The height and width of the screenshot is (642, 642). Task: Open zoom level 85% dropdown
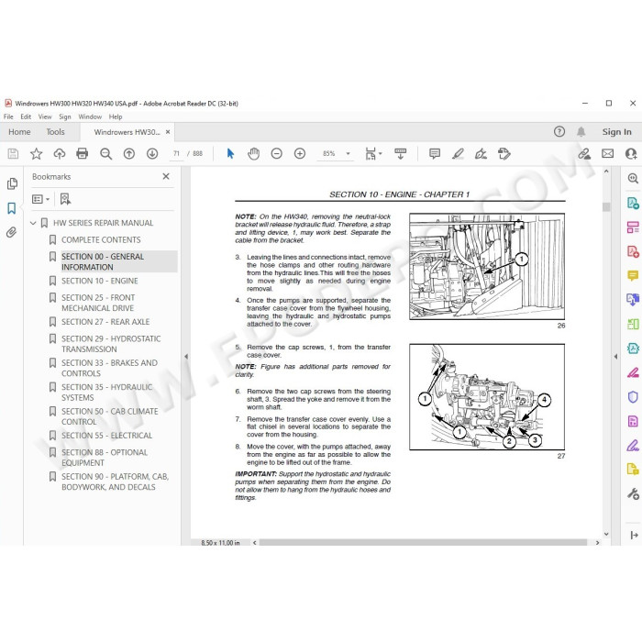tap(348, 153)
